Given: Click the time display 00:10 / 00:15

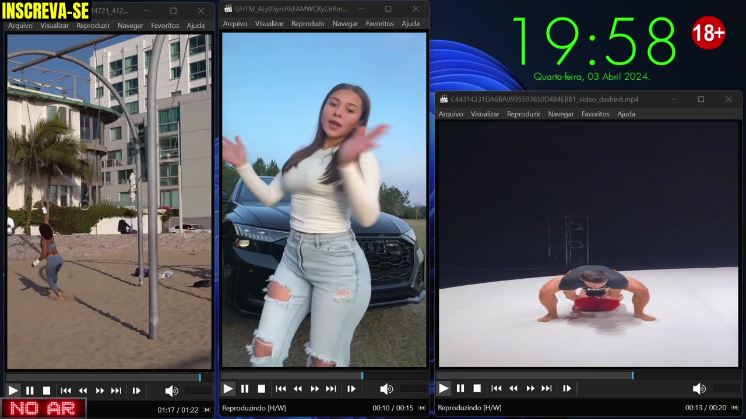Looking at the screenshot, I should coord(393,408).
